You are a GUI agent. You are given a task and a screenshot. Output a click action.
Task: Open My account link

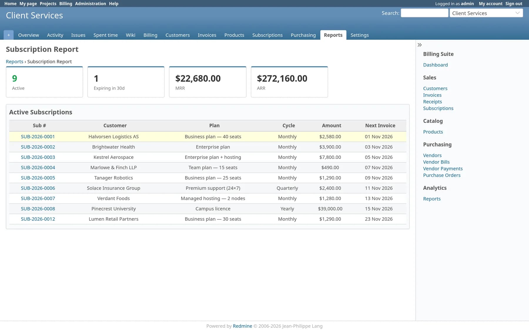click(491, 4)
